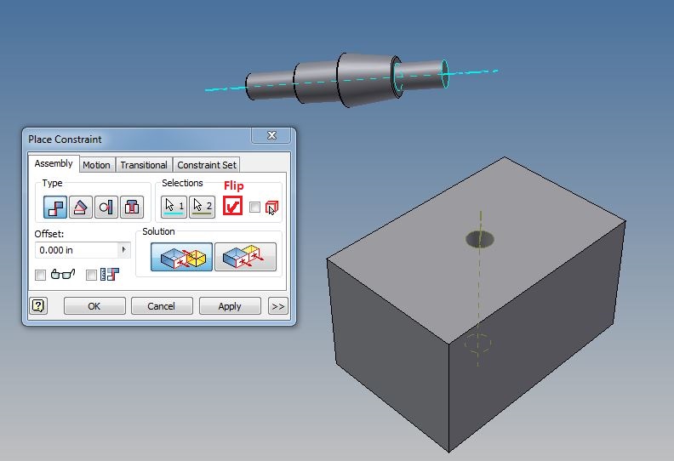Enable the Pick Part First checkbox
The height and width of the screenshot is (461, 674).
point(255,207)
